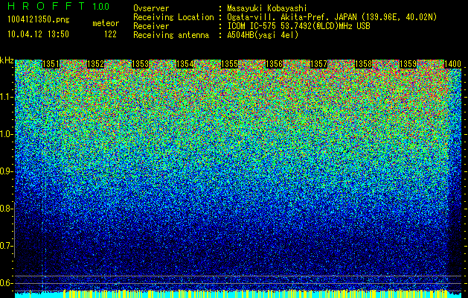The width and height of the screenshot is (468, 298).
Task: Click the Receiving Location field label
Action: [x=173, y=18]
